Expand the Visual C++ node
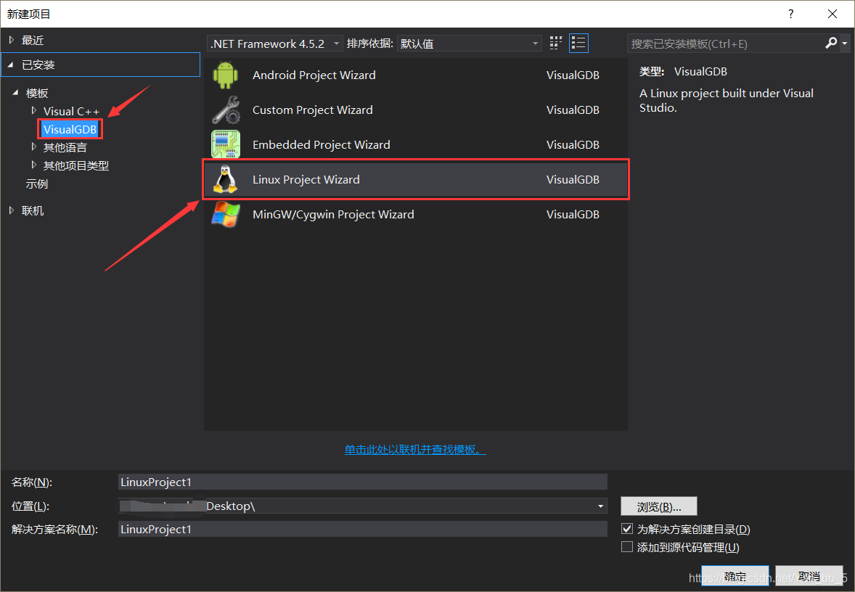Screen dimensions: 855x592 (x=34, y=111)
